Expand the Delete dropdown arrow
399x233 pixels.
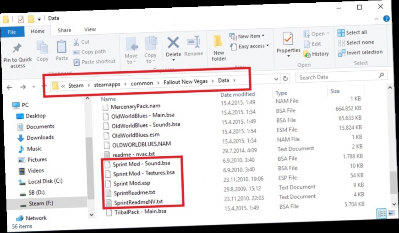point(174,60)
